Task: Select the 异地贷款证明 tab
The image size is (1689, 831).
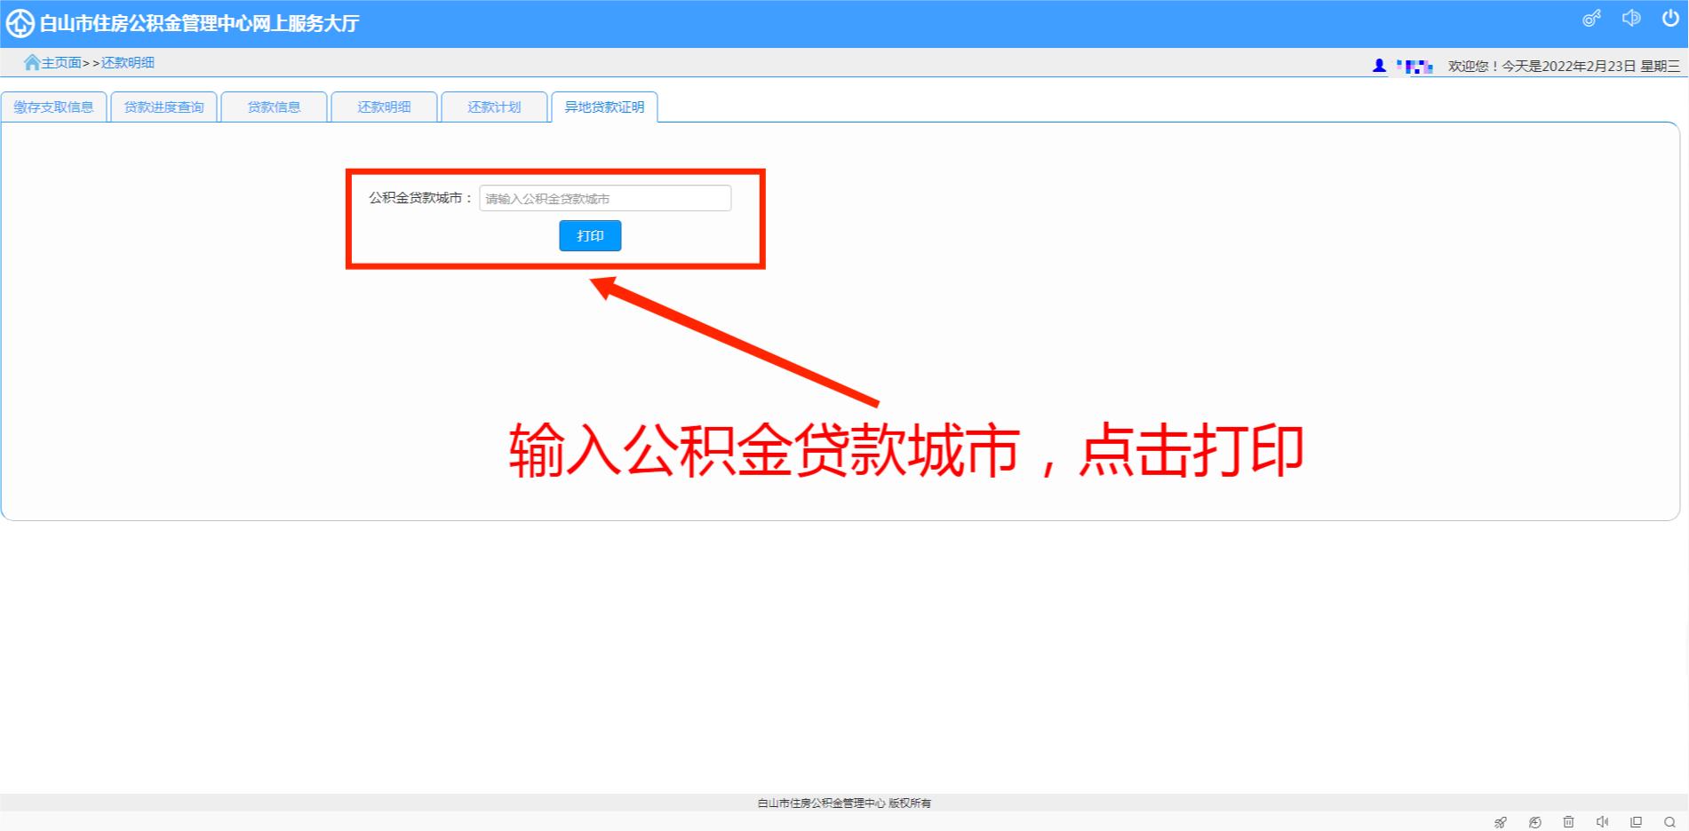Action: [604, 107]
